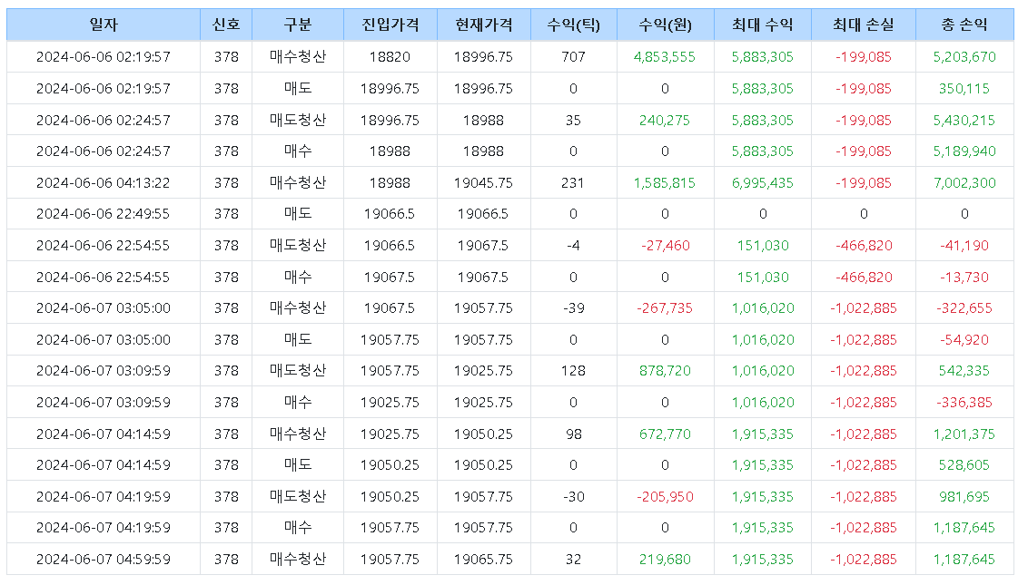Click the -27,460 loss cell
The image size is (1028, 585).
[x=665, y=246]
